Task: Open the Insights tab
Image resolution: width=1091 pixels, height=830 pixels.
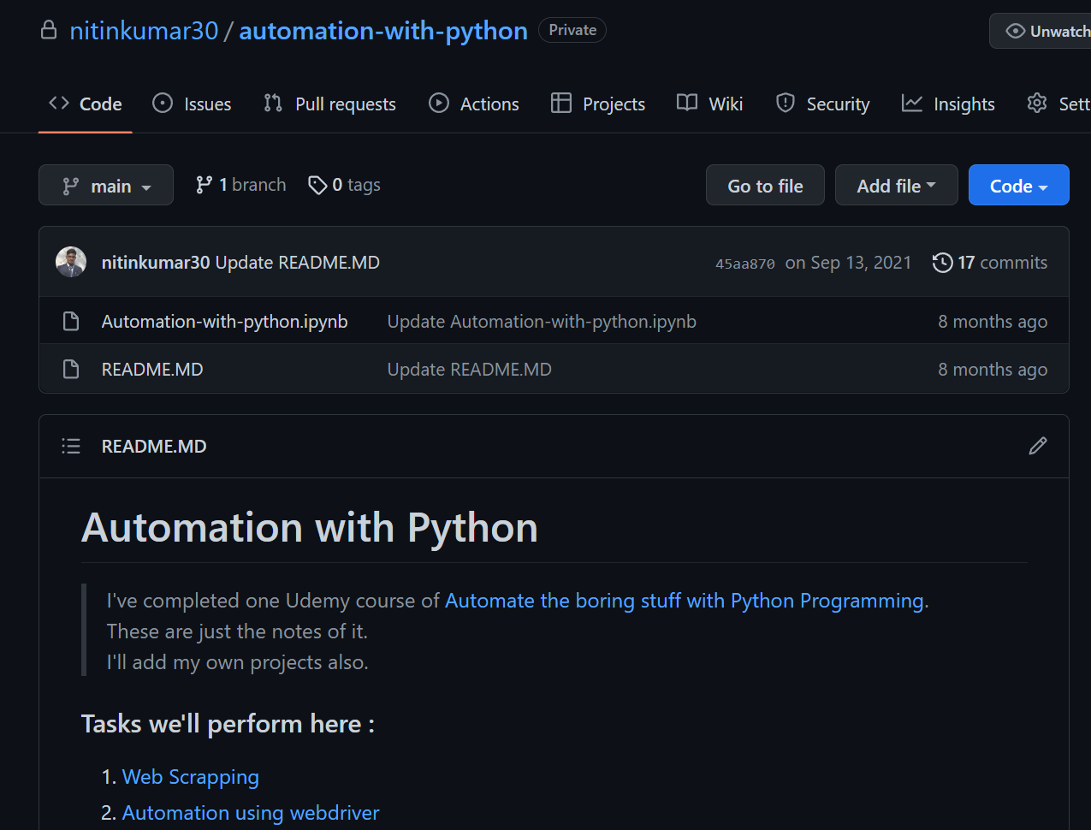Action: click(x=948, y=104)
